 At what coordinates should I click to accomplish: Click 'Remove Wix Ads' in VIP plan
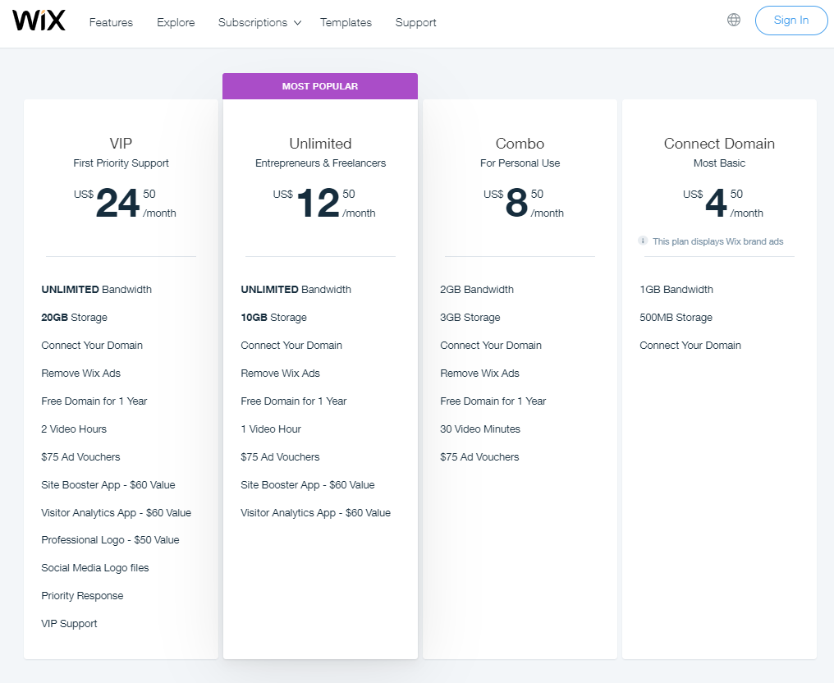(80, 373)
